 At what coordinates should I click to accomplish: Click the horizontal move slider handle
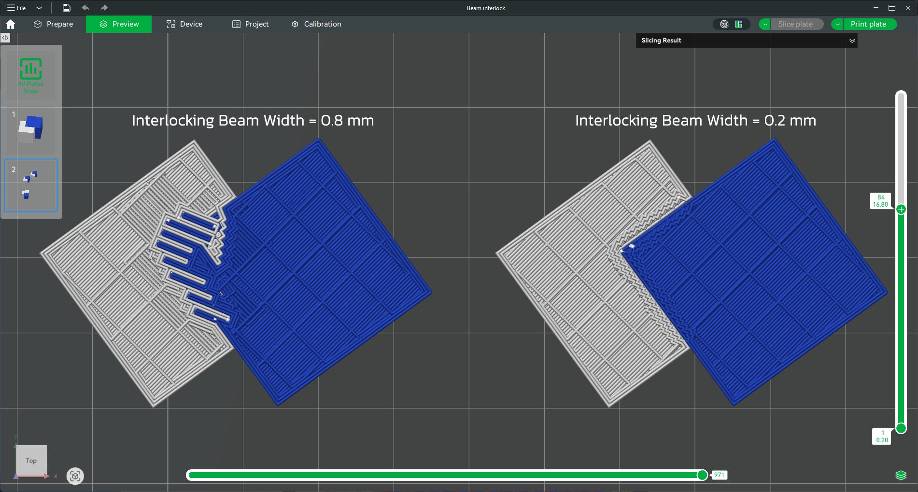(702, 475)
